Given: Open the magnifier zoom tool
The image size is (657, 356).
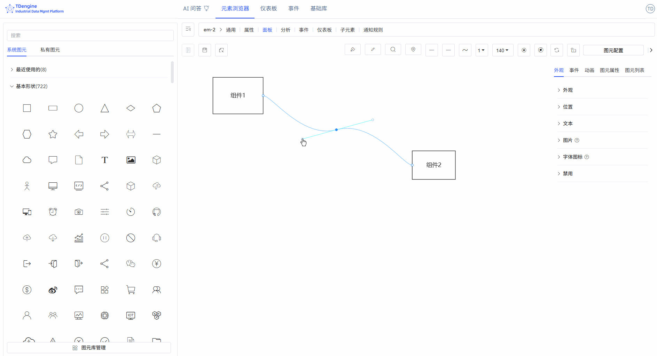Looking at the screenshot, I should point(393,50).
